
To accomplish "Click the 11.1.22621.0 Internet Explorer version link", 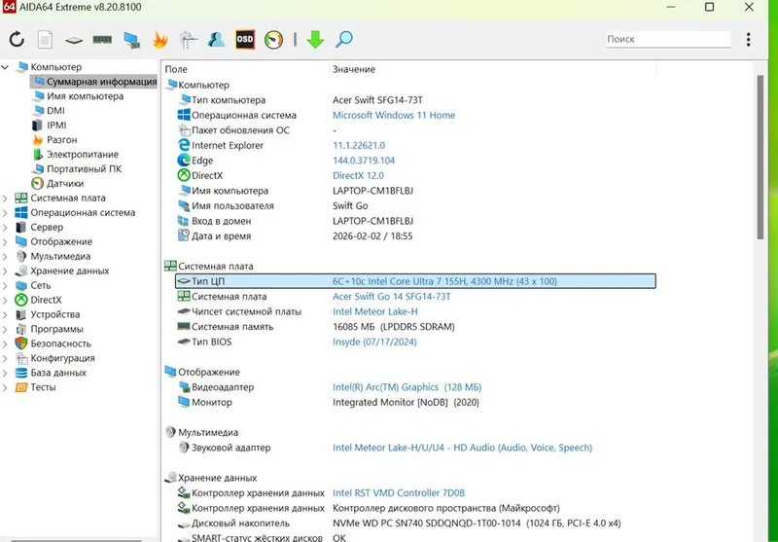I will (x=359, y=145).
